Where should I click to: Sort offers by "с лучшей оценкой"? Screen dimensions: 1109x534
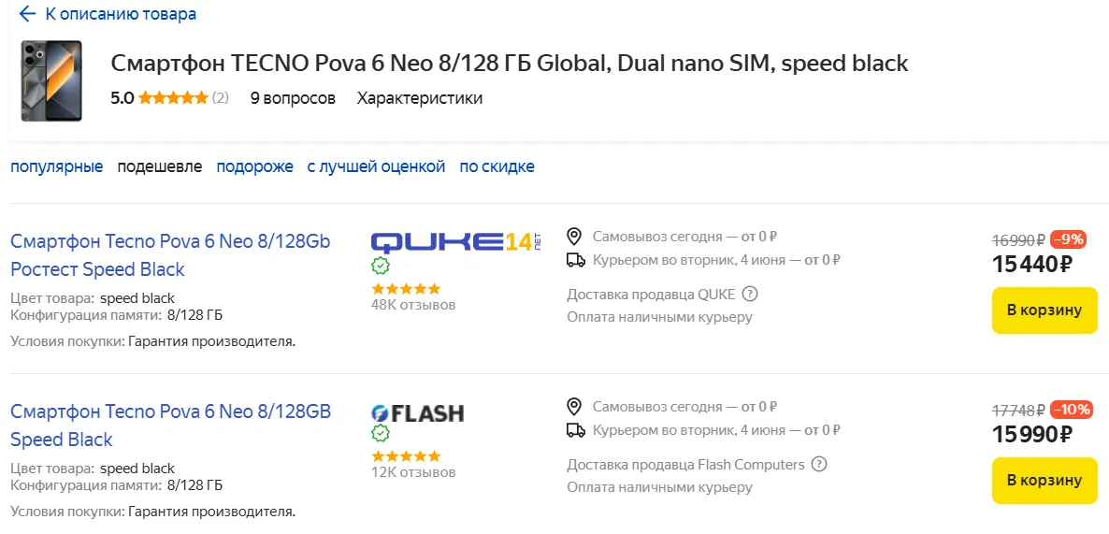pyautogui.click(x=376, y=166)
